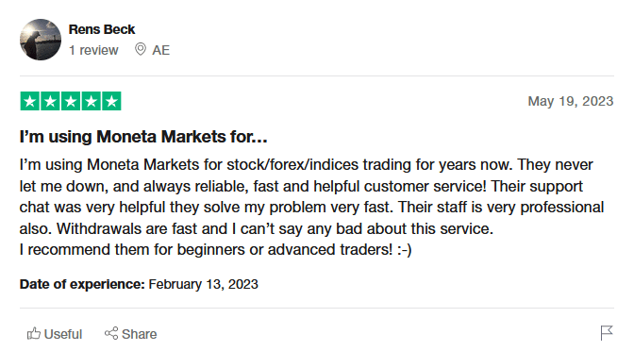Click the fifth green star

click(111, 101)
